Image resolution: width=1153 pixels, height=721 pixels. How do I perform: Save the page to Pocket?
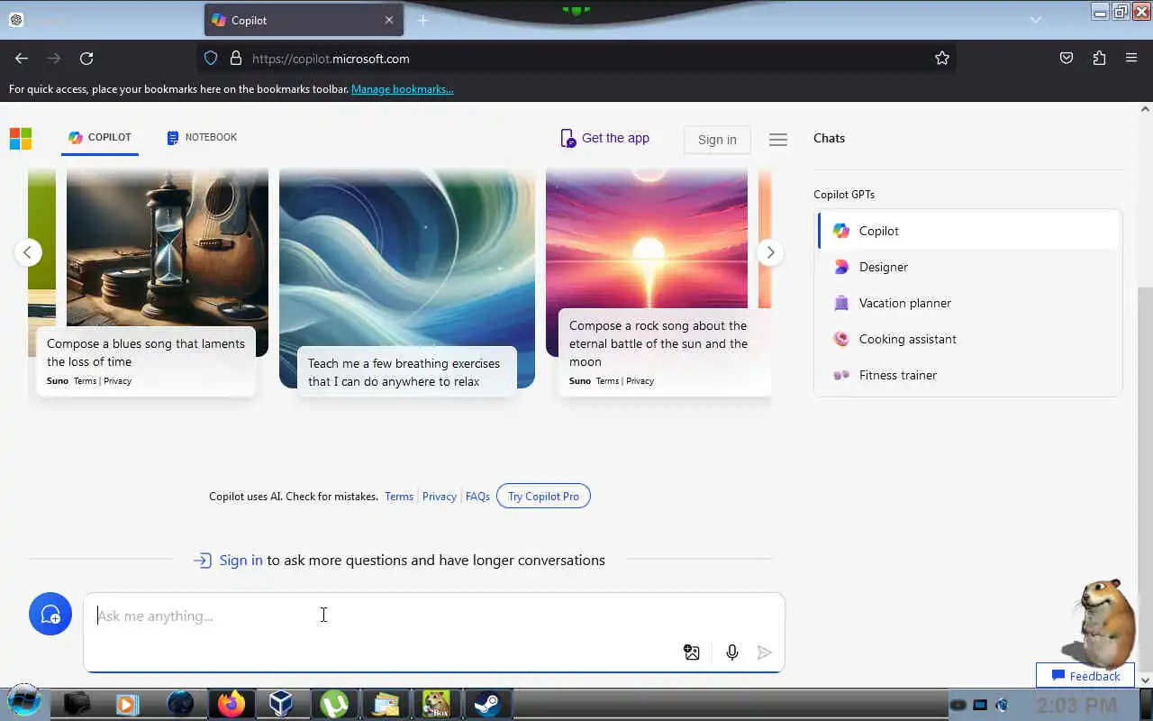(x=1067, y=59)
